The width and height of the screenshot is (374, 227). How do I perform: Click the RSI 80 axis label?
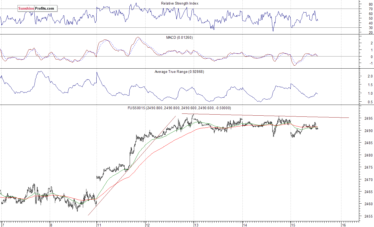[371, 4]
